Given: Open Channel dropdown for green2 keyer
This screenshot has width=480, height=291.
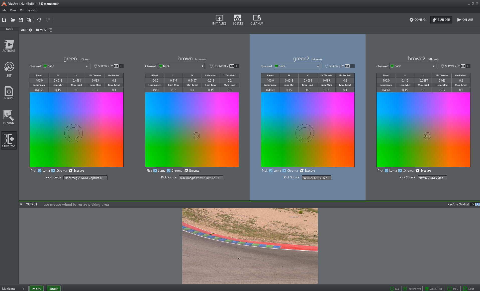Looking at the screenshot, I should pos(297,66).
